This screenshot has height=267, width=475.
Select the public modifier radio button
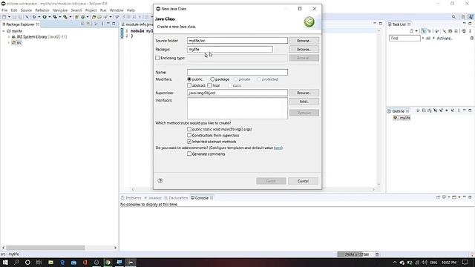(189, 79)
